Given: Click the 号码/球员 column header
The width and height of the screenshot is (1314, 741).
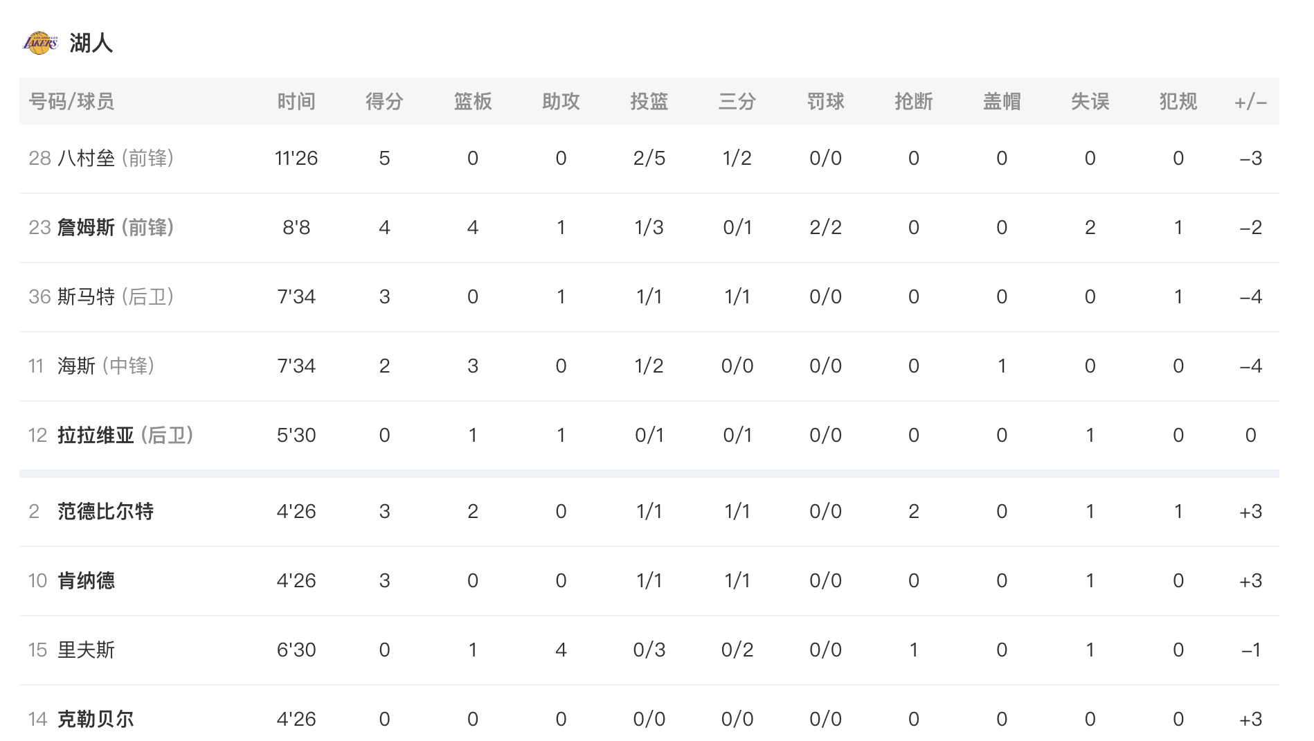Looking at the screenshot, I should point(71,102).
